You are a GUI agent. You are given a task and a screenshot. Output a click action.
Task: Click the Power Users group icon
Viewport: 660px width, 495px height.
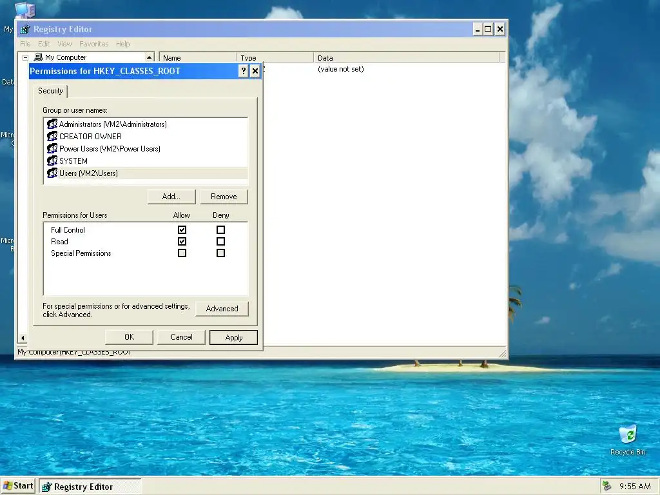(52, 149)
